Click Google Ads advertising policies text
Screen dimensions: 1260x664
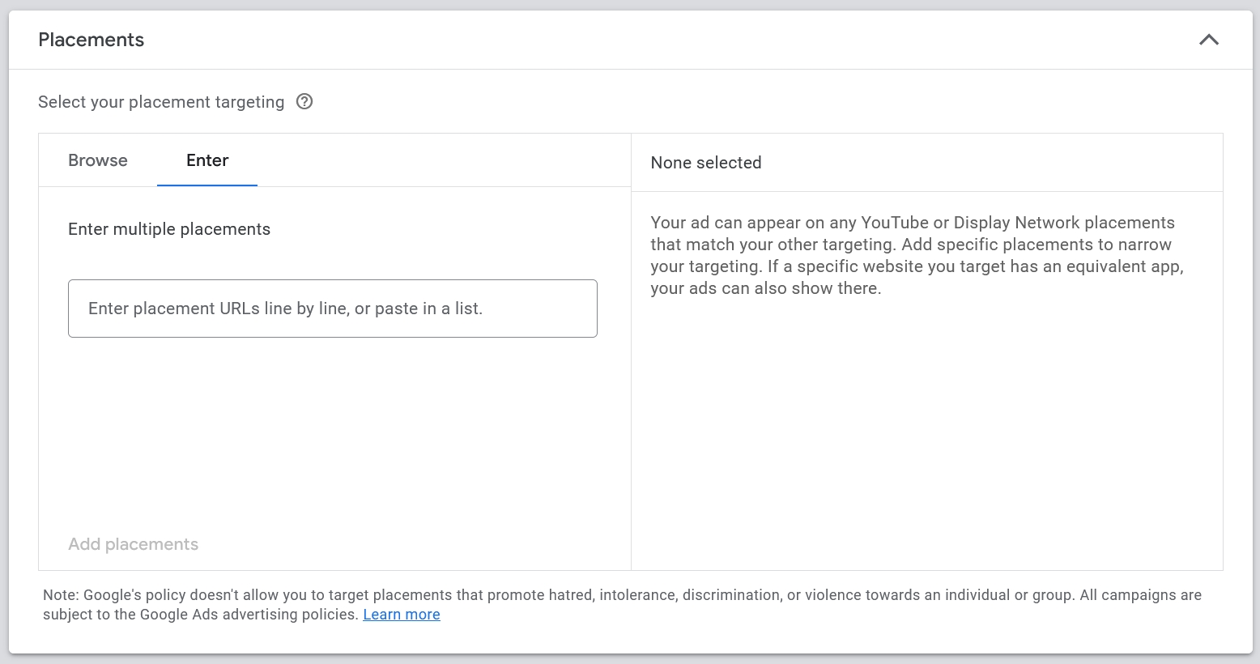[x=249, y=615]
